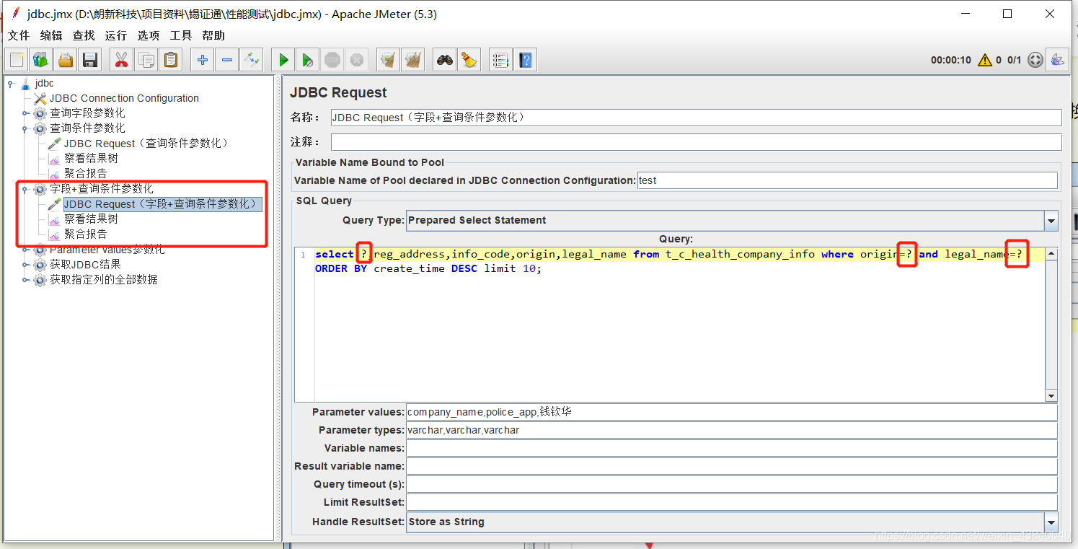Click the Parameter types field
The image size is (1078, 549).
point(732,430)
